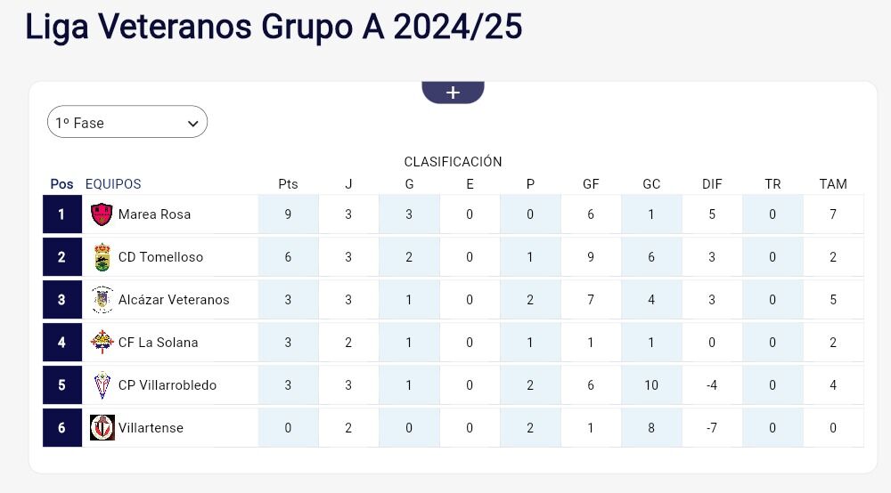Viewport: 891px width, 493px height.
Task: Open the 1º Fase phase dropdown
Action: (x=127, y=123)
